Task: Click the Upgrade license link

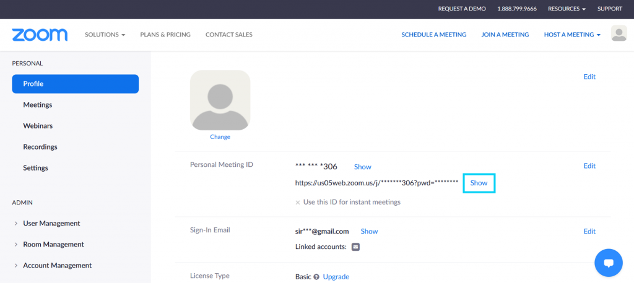Action: pos(336,277)
